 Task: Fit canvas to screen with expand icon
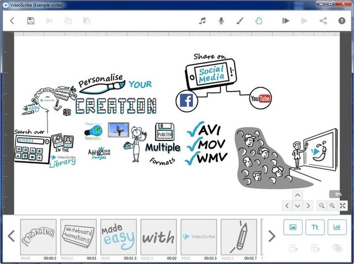[342, 205]
